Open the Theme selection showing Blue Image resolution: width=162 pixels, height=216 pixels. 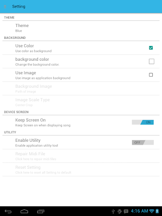[81, 28]
